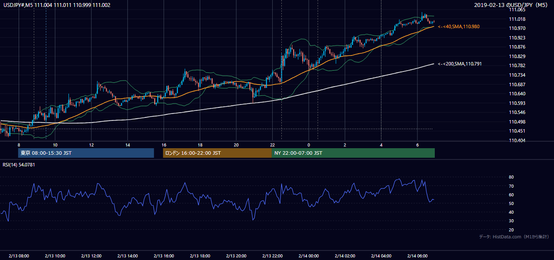Viewport: 554px width, 260px height.
Task: Click hour label 0 below price chart
Action: [309, 145]
